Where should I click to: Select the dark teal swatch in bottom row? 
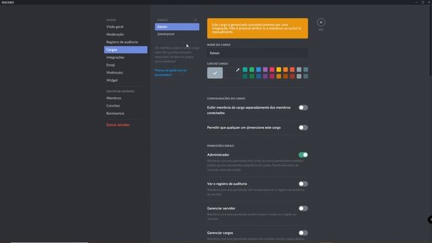click(245, 76)
